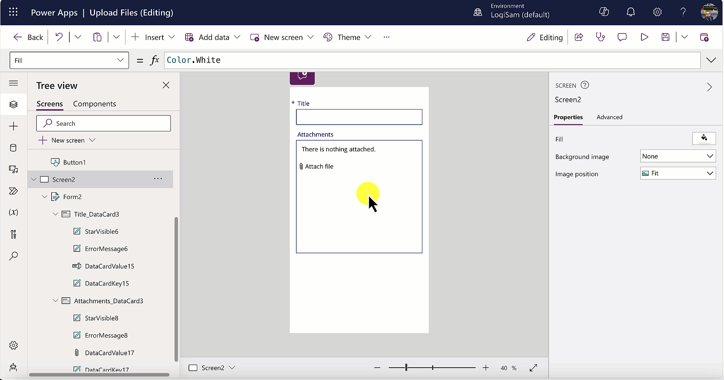This screenshot has height=380, width=724.
Task: Open the Power Automate flows panel
Action: (x=13, y=191)
